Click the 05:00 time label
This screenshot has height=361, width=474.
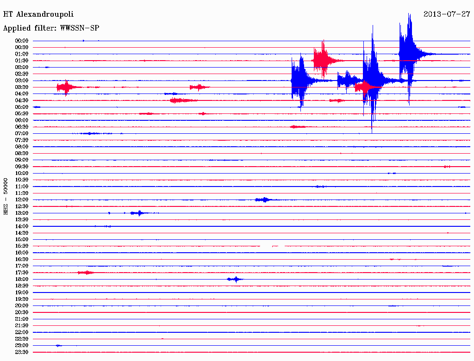22,107
